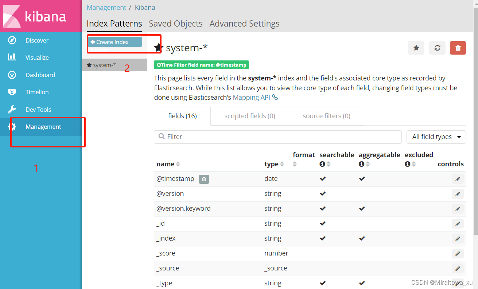Screen dimensions: 478x289
Task: Open the All field types dropdown
Action: point(436,137)
